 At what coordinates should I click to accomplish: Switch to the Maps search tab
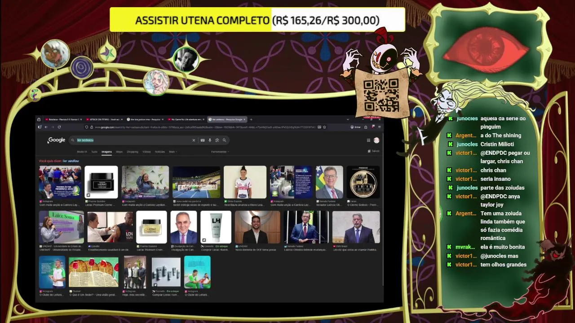[x=119, y=152]
